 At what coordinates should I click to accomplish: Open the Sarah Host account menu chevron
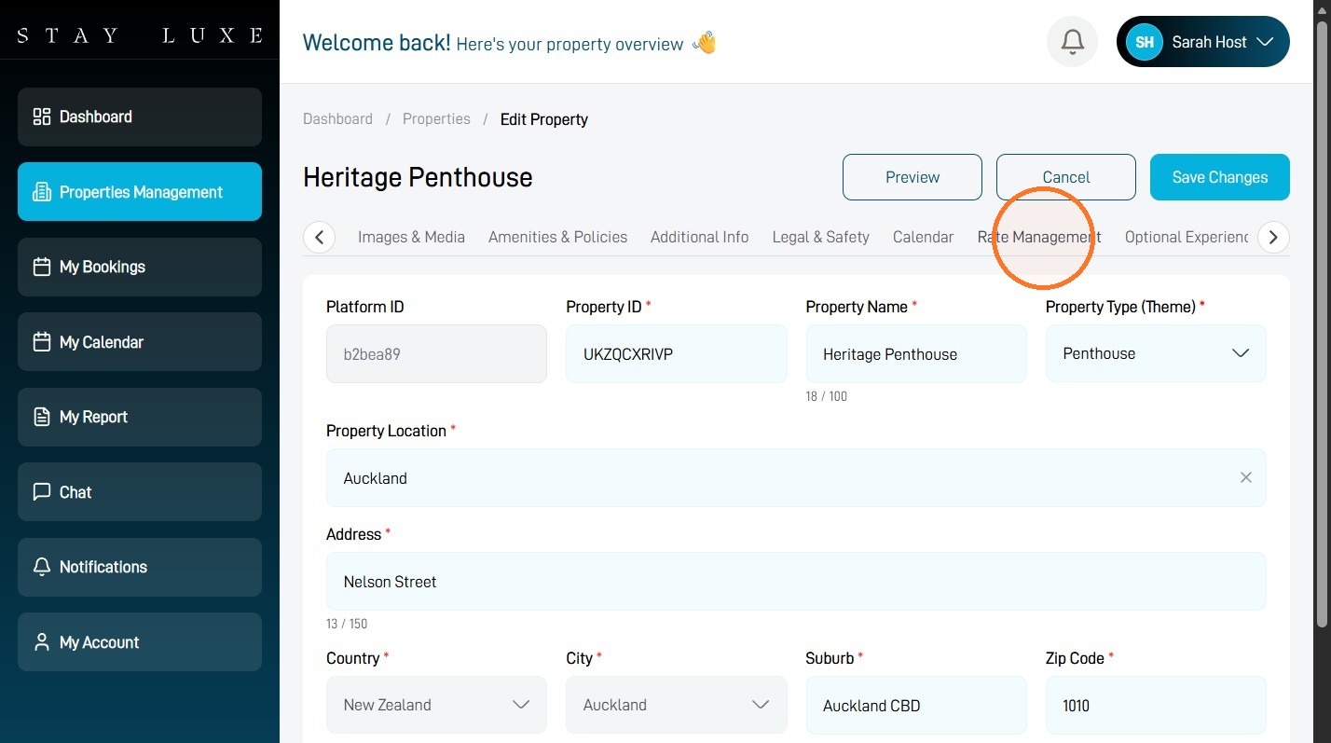[1265, 42]
